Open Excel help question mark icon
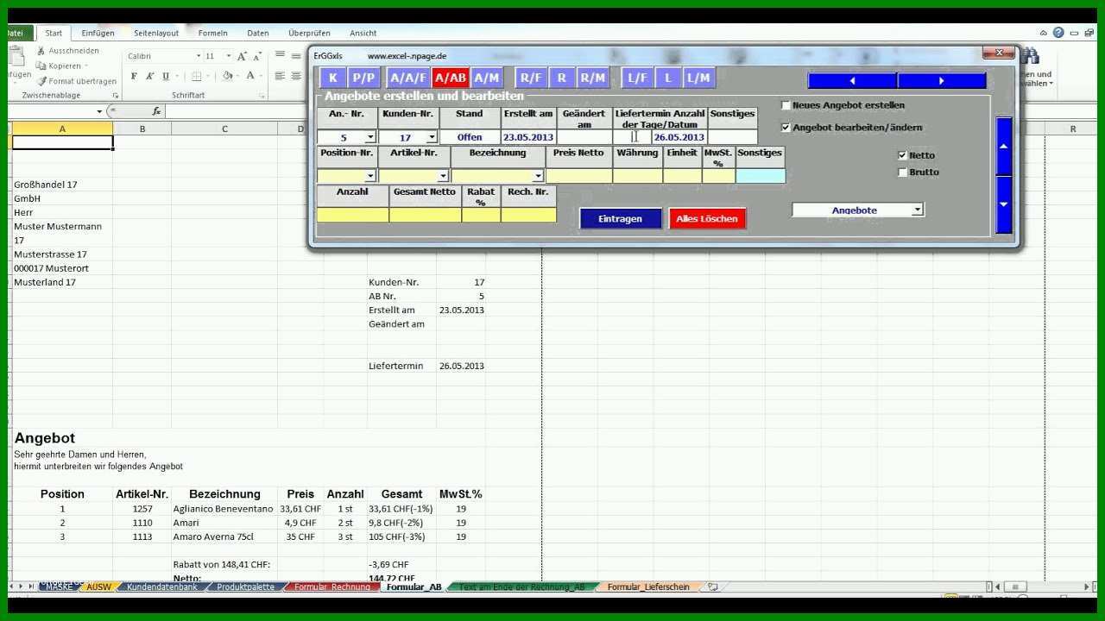Image resolution: width=1105 pixels, height=621 pixels. click(x=1059, y=33)
